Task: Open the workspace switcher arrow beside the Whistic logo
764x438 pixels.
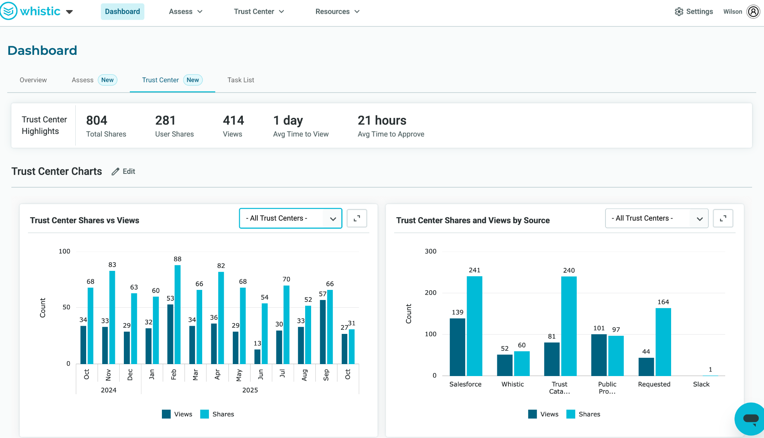Action: click(70, 12)
